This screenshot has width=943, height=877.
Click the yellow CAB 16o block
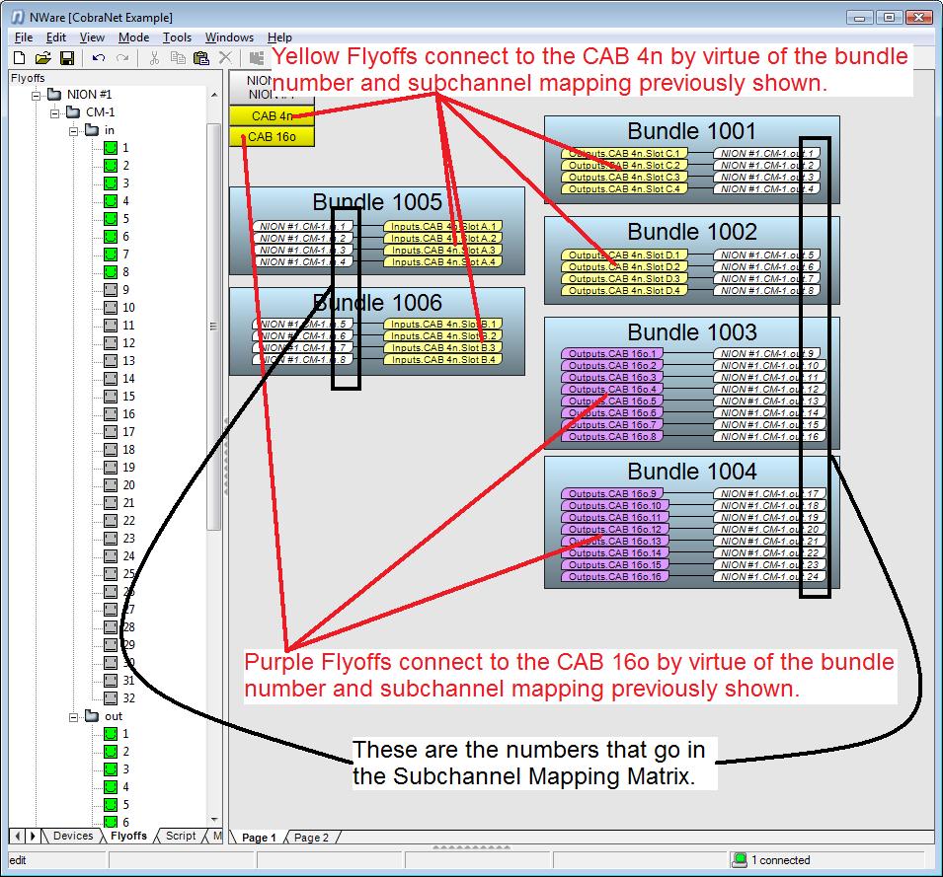pyautogui.click(x=272, y=137)
